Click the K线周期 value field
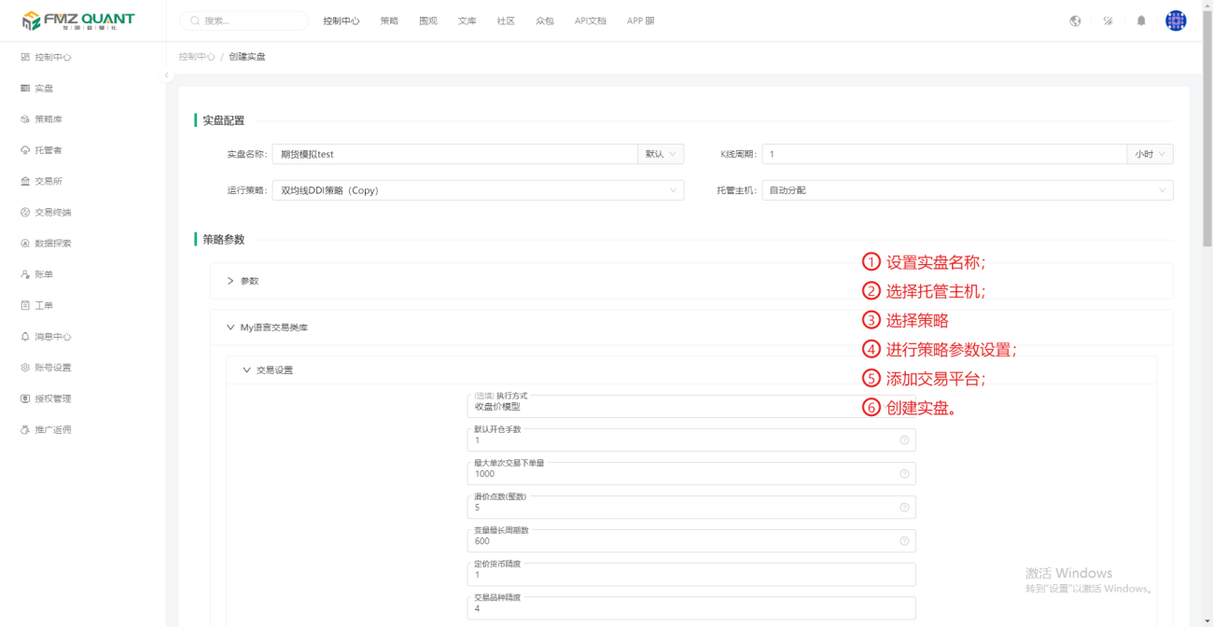 (x=944, y=154)
